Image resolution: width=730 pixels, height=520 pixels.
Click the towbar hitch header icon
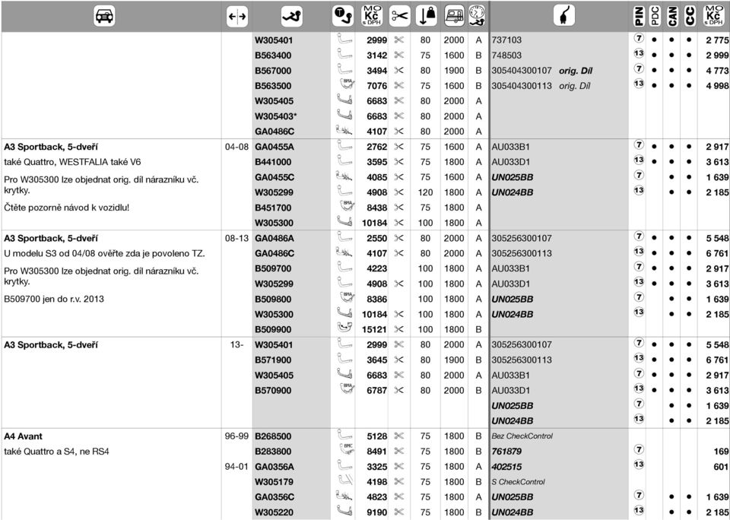point(292,17)
